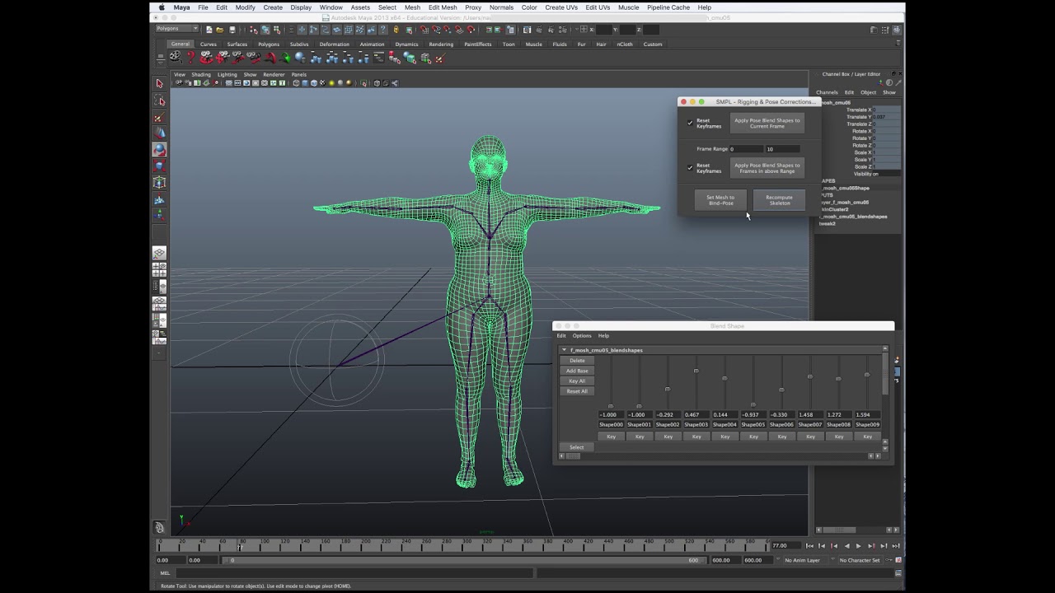Click Select button in Blend Shape window
Screen dimensions: 1055x593
click(576, 447)
